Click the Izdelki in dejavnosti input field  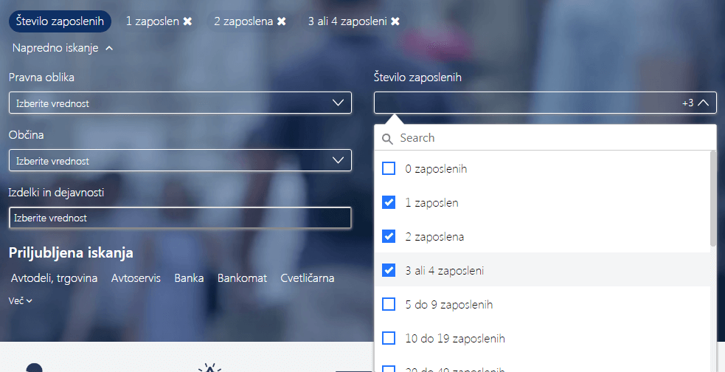tap(180, 218)
